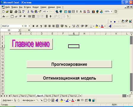Click the Format Painter brush icon

pyautogui.click(x=40, y=12)
